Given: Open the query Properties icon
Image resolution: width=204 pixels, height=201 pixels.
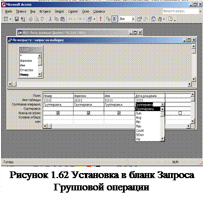Looking at the screenshot, I should click(x=139, y=19).
